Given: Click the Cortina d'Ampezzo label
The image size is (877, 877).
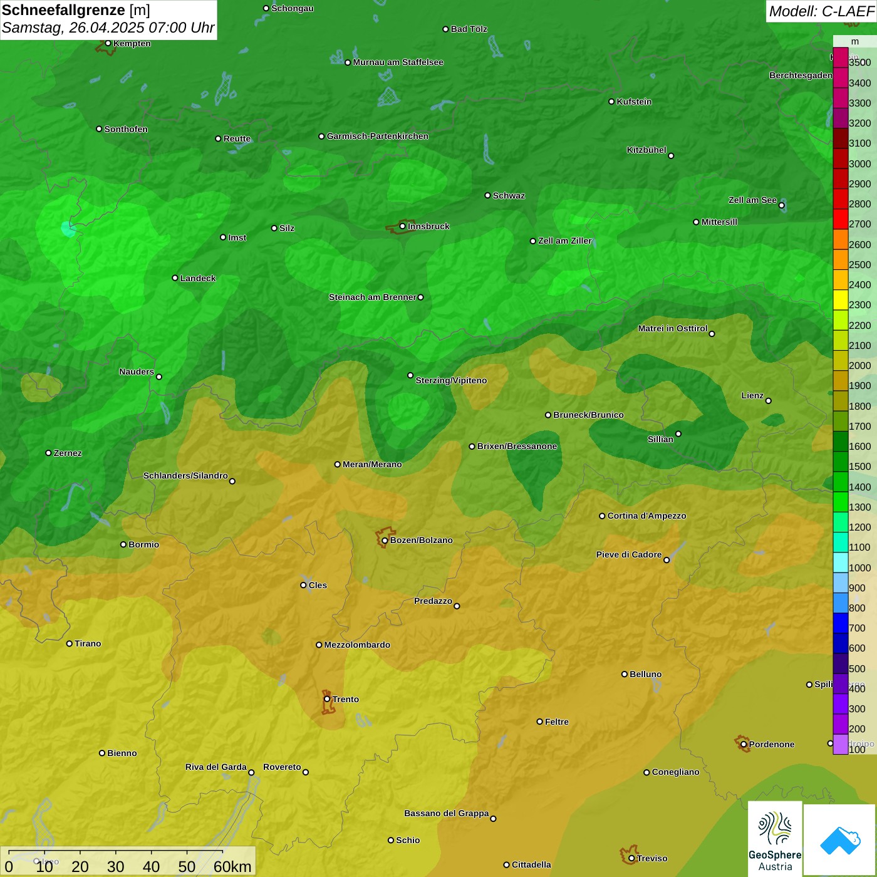Looking at the screenshot, I should pyautogui.click(x=646, y=516).
